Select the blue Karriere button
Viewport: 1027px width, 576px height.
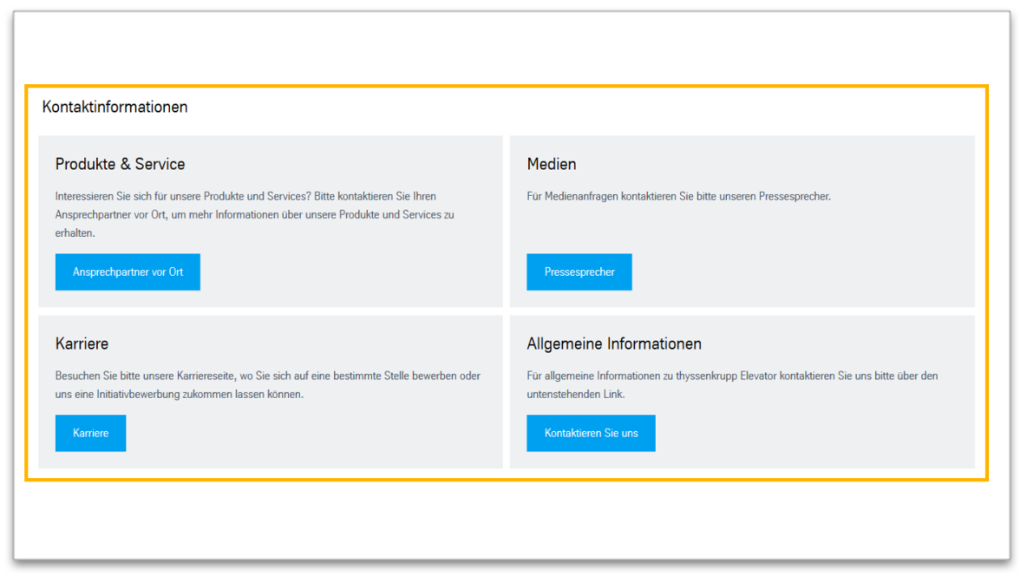90,433
